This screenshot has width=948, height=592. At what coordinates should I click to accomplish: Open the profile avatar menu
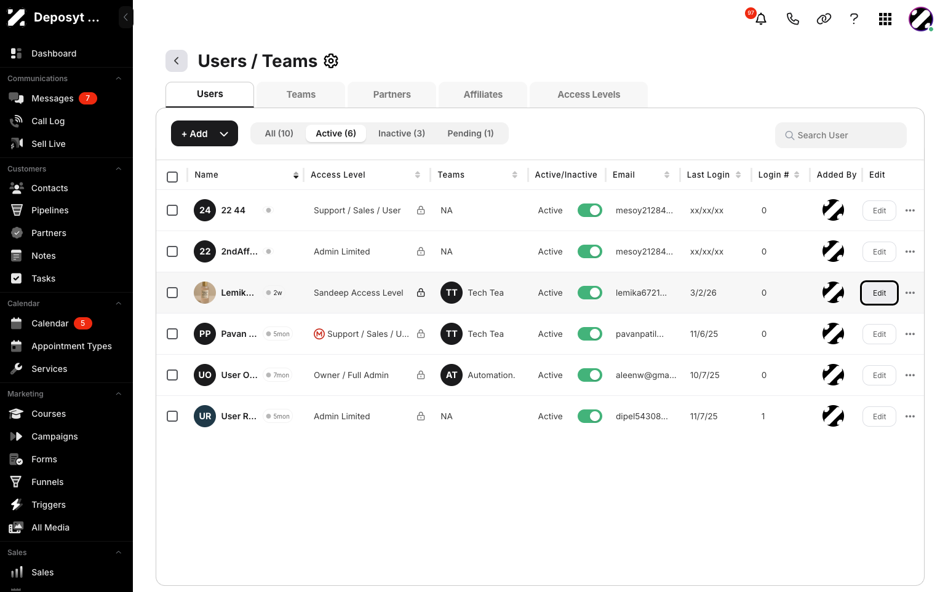coord(921,19)
